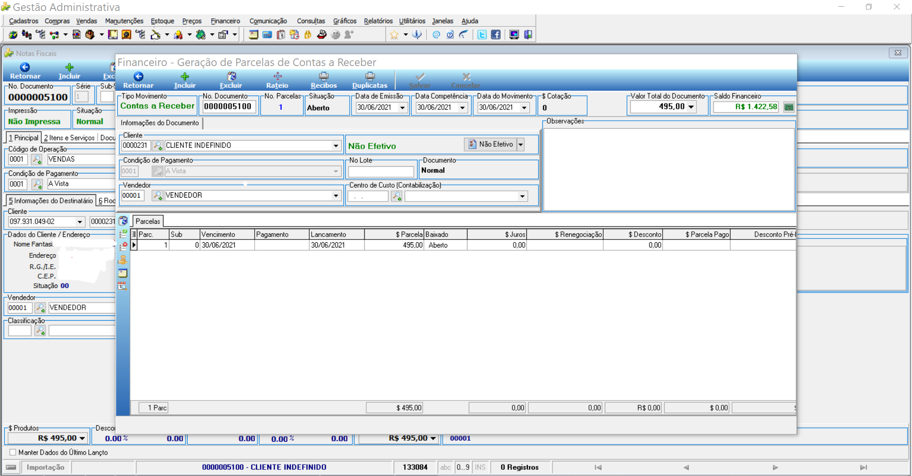The image size is (912, 476).
Task: Click the No Lote input field
Action: [x=381, y=171]
